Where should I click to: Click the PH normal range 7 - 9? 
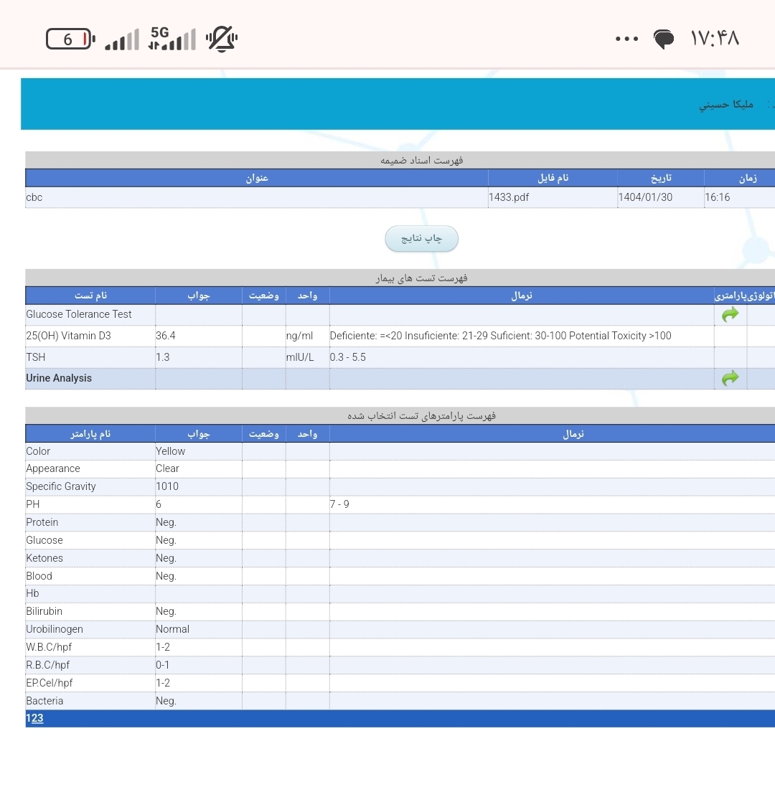click(339, 504)
